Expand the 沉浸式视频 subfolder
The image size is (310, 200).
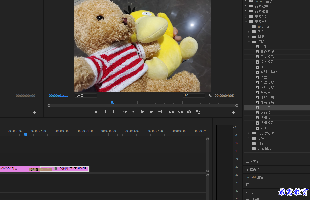[249, 133]
